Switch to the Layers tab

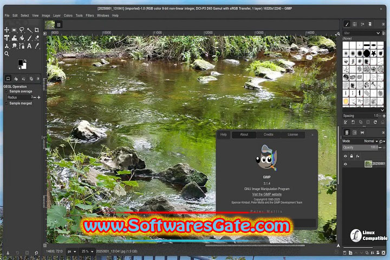coord(347,133)
